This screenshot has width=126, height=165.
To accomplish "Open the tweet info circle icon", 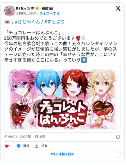I will [x=118, y=137].
